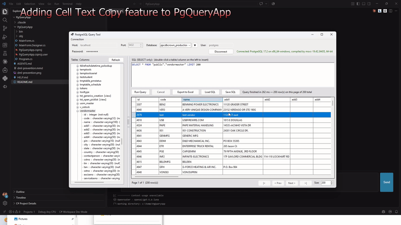Click the add1 column header
This screenshot has height=225, width=401.
(x=243, y=100)
